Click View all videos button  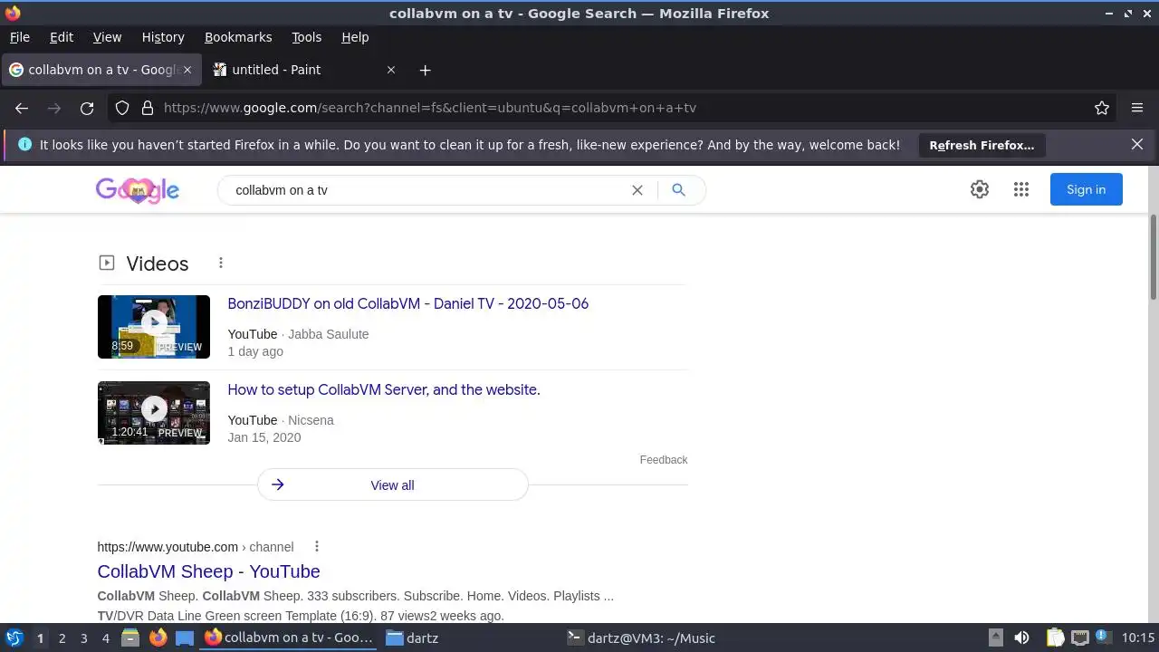coord(392,484)
